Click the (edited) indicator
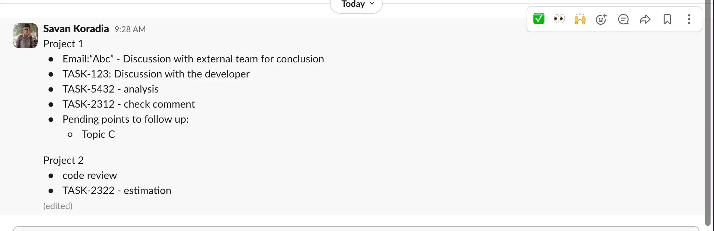This screenshot has width=714, height=231. [x=58, y=206]
